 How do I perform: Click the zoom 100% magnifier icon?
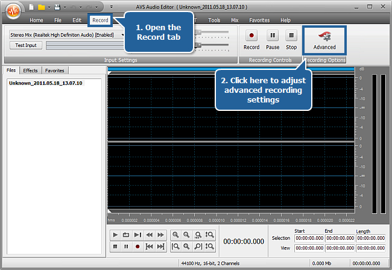[198, 235]
